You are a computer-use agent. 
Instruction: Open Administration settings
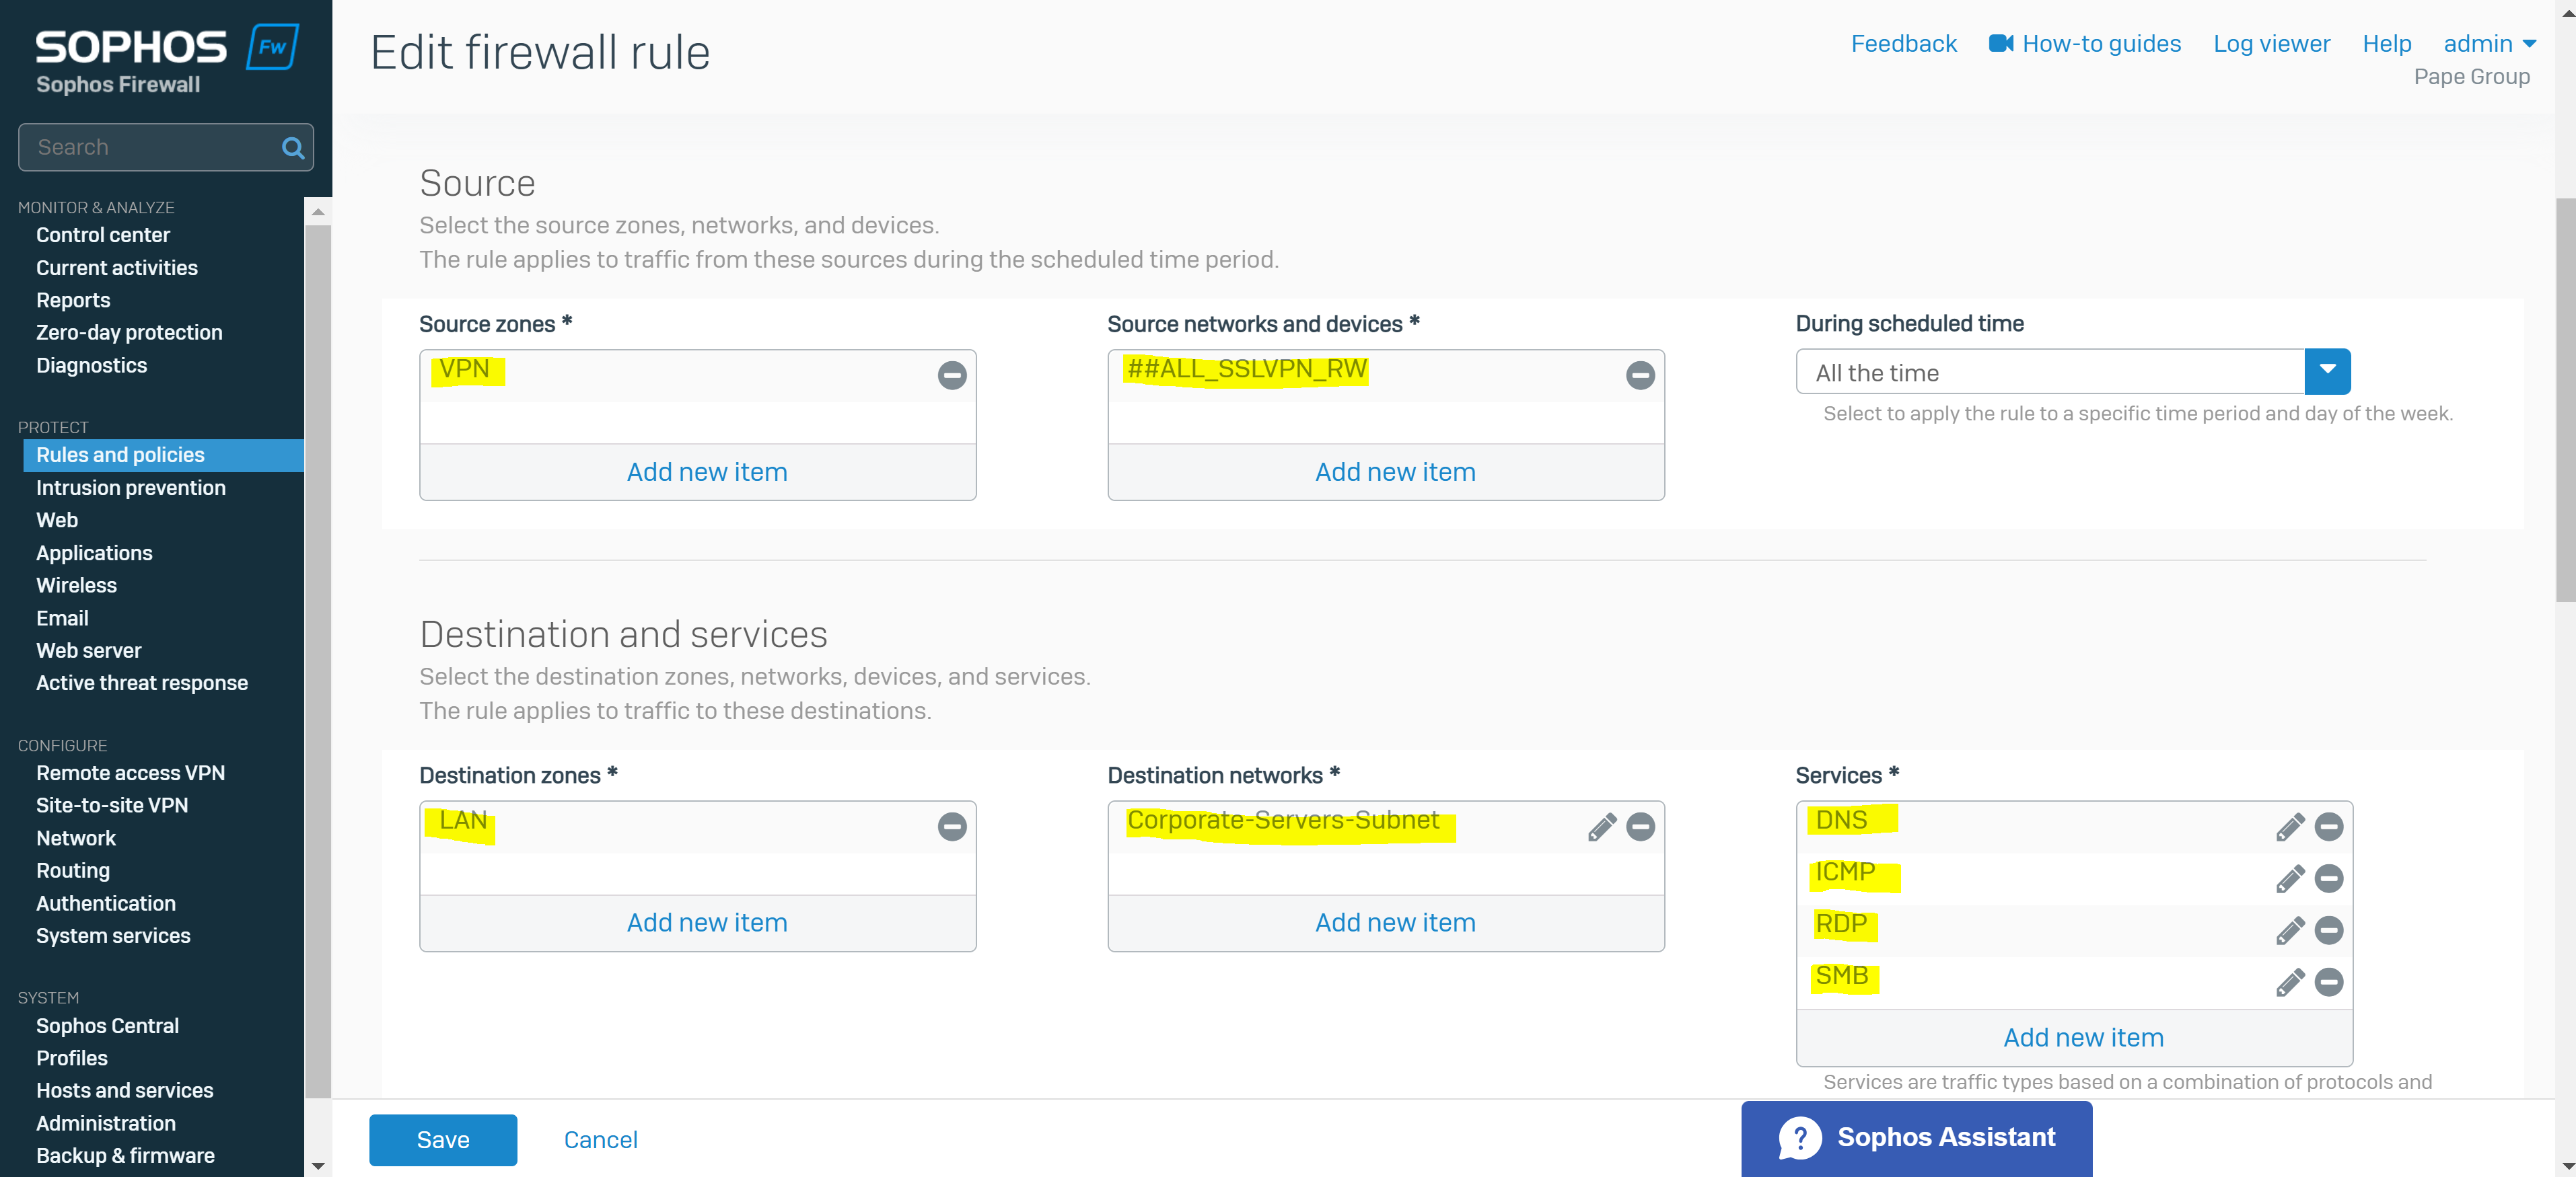point(106,1123)
